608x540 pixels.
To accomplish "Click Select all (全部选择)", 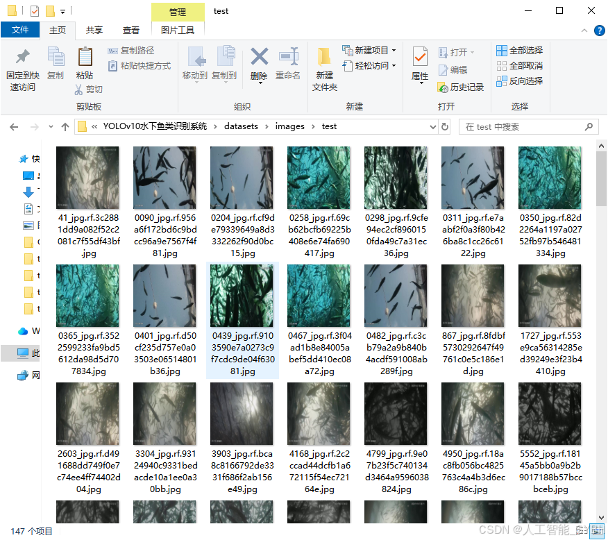I will coord(520,51).
